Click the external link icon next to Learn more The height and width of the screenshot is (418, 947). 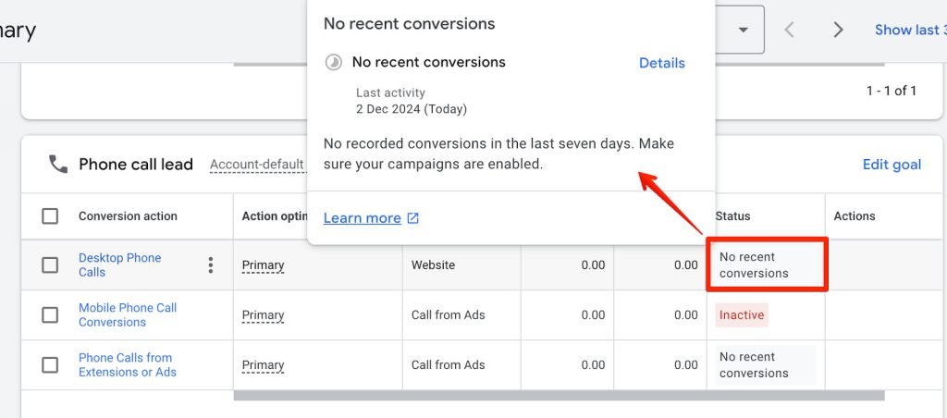coord(413,218)
